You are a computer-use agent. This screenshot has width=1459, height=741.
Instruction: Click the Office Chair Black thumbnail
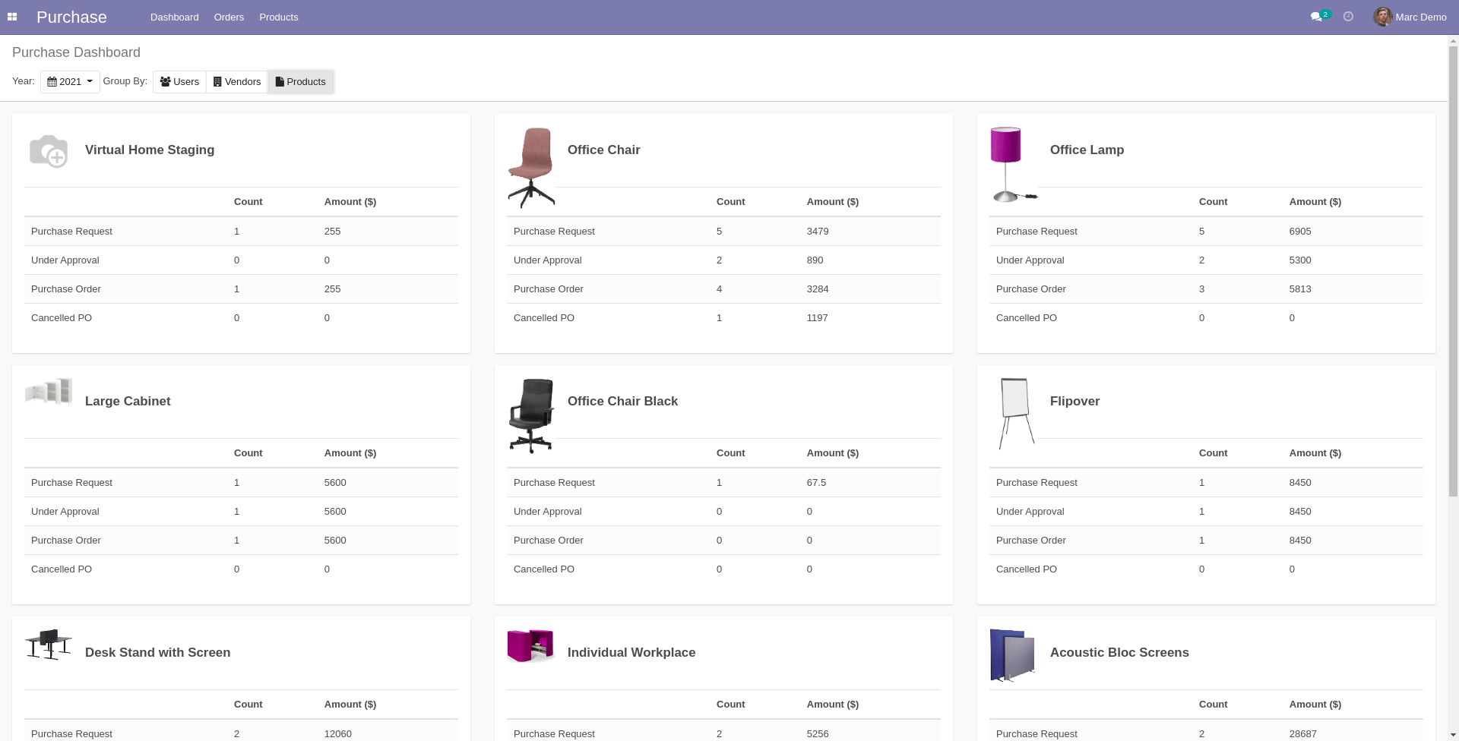[x=531, y=415]
